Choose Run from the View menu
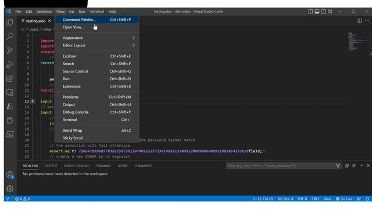This screenshot has width=372, height=209. 97,79
